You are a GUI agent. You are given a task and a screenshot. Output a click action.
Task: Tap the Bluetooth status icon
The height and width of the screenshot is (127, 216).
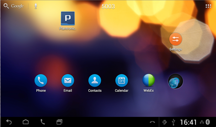point(208,122)
